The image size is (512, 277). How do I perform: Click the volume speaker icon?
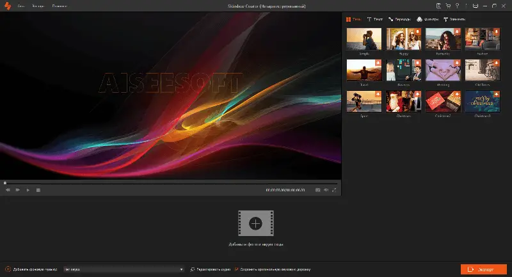coord(326,190)
